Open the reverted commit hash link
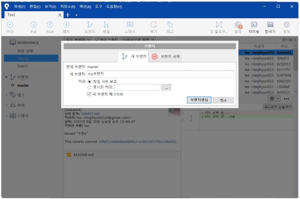 coord(137,142)
